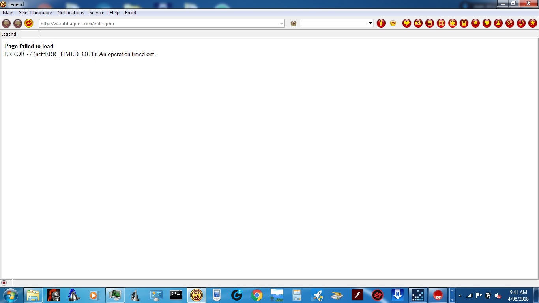Open the Error! menu
Viewport: 539px width, 303px height.
[x=131, y=13]
